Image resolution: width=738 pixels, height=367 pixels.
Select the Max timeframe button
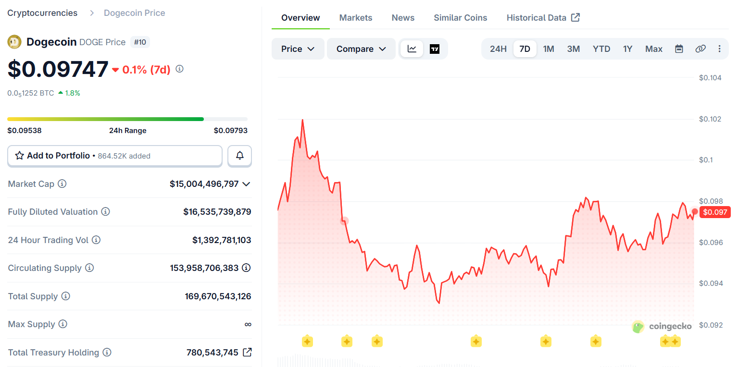click(x=653, y=49)
